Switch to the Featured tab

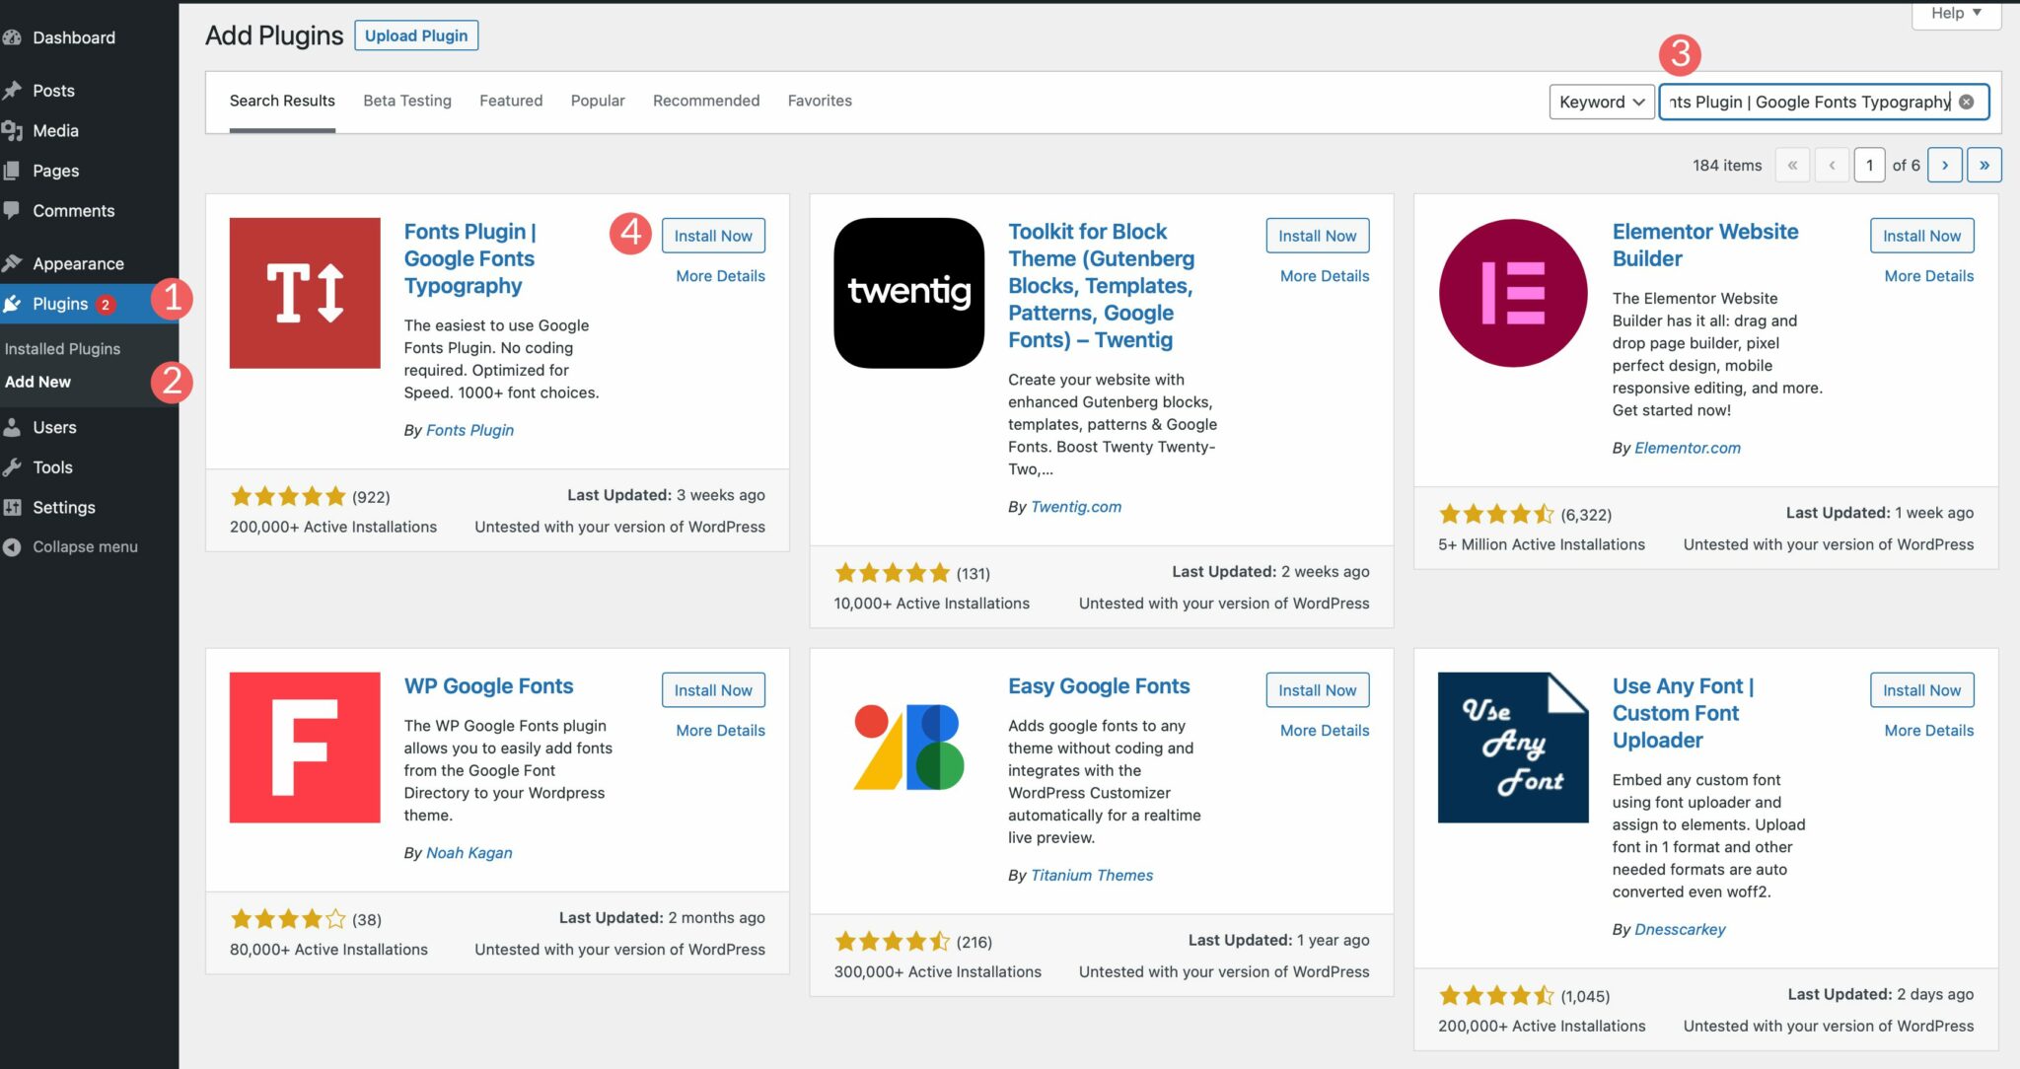tap(510, 101)
